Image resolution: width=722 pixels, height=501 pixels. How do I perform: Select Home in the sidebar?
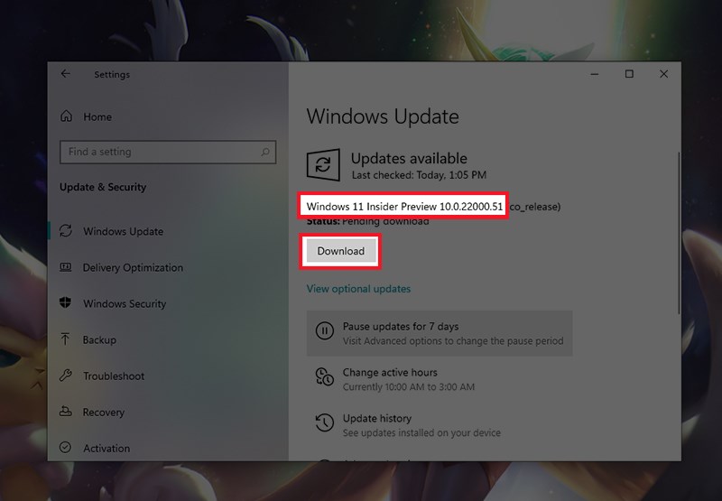97,117
